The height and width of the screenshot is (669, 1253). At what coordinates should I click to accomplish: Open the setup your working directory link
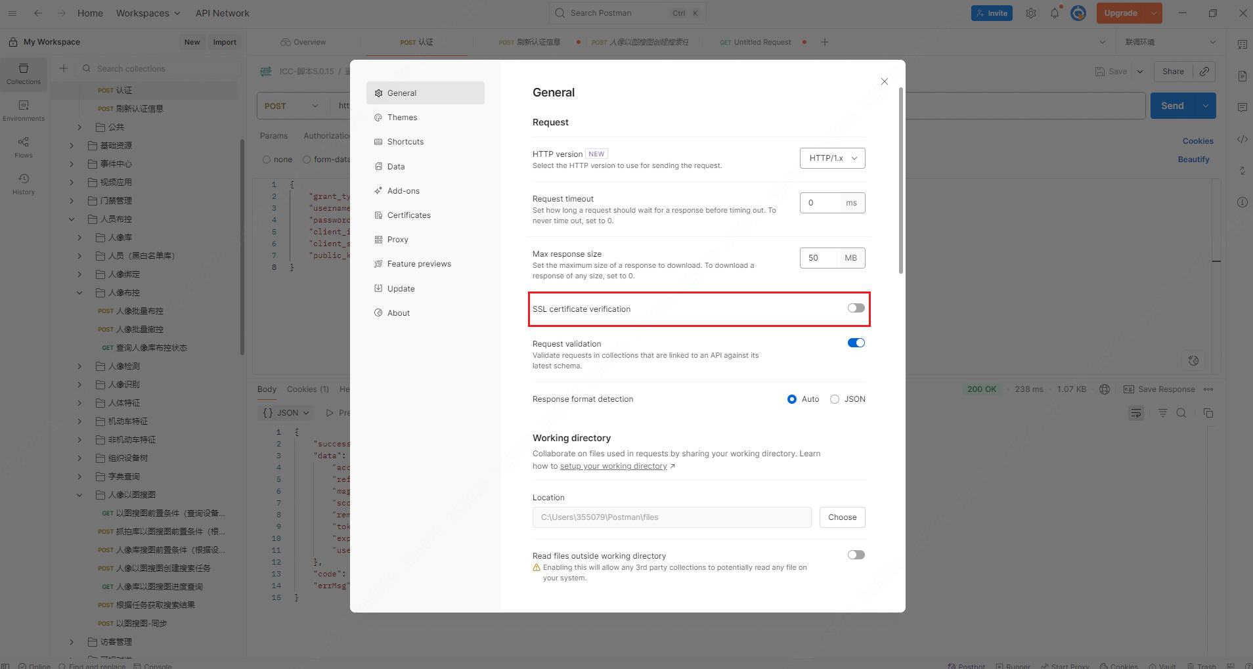[613, 466]
